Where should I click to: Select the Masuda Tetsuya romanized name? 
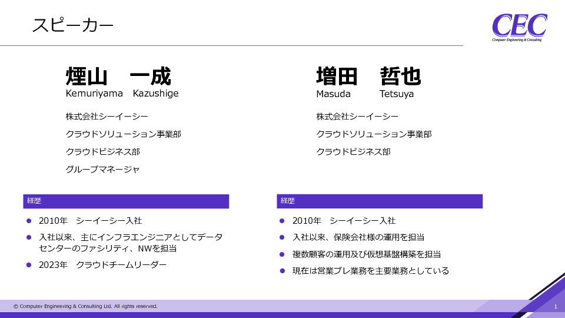(x=364, y=94)
